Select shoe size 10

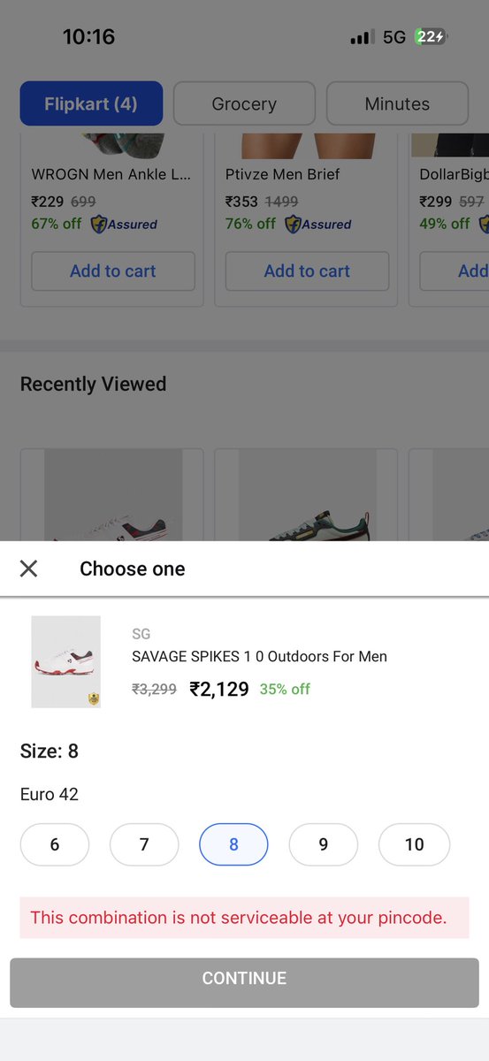pos(414,844)
